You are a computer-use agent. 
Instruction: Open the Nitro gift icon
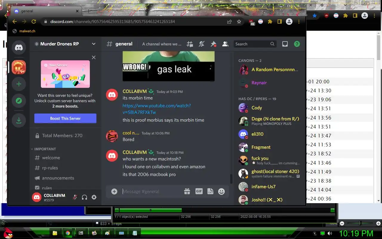pos(187,191)
